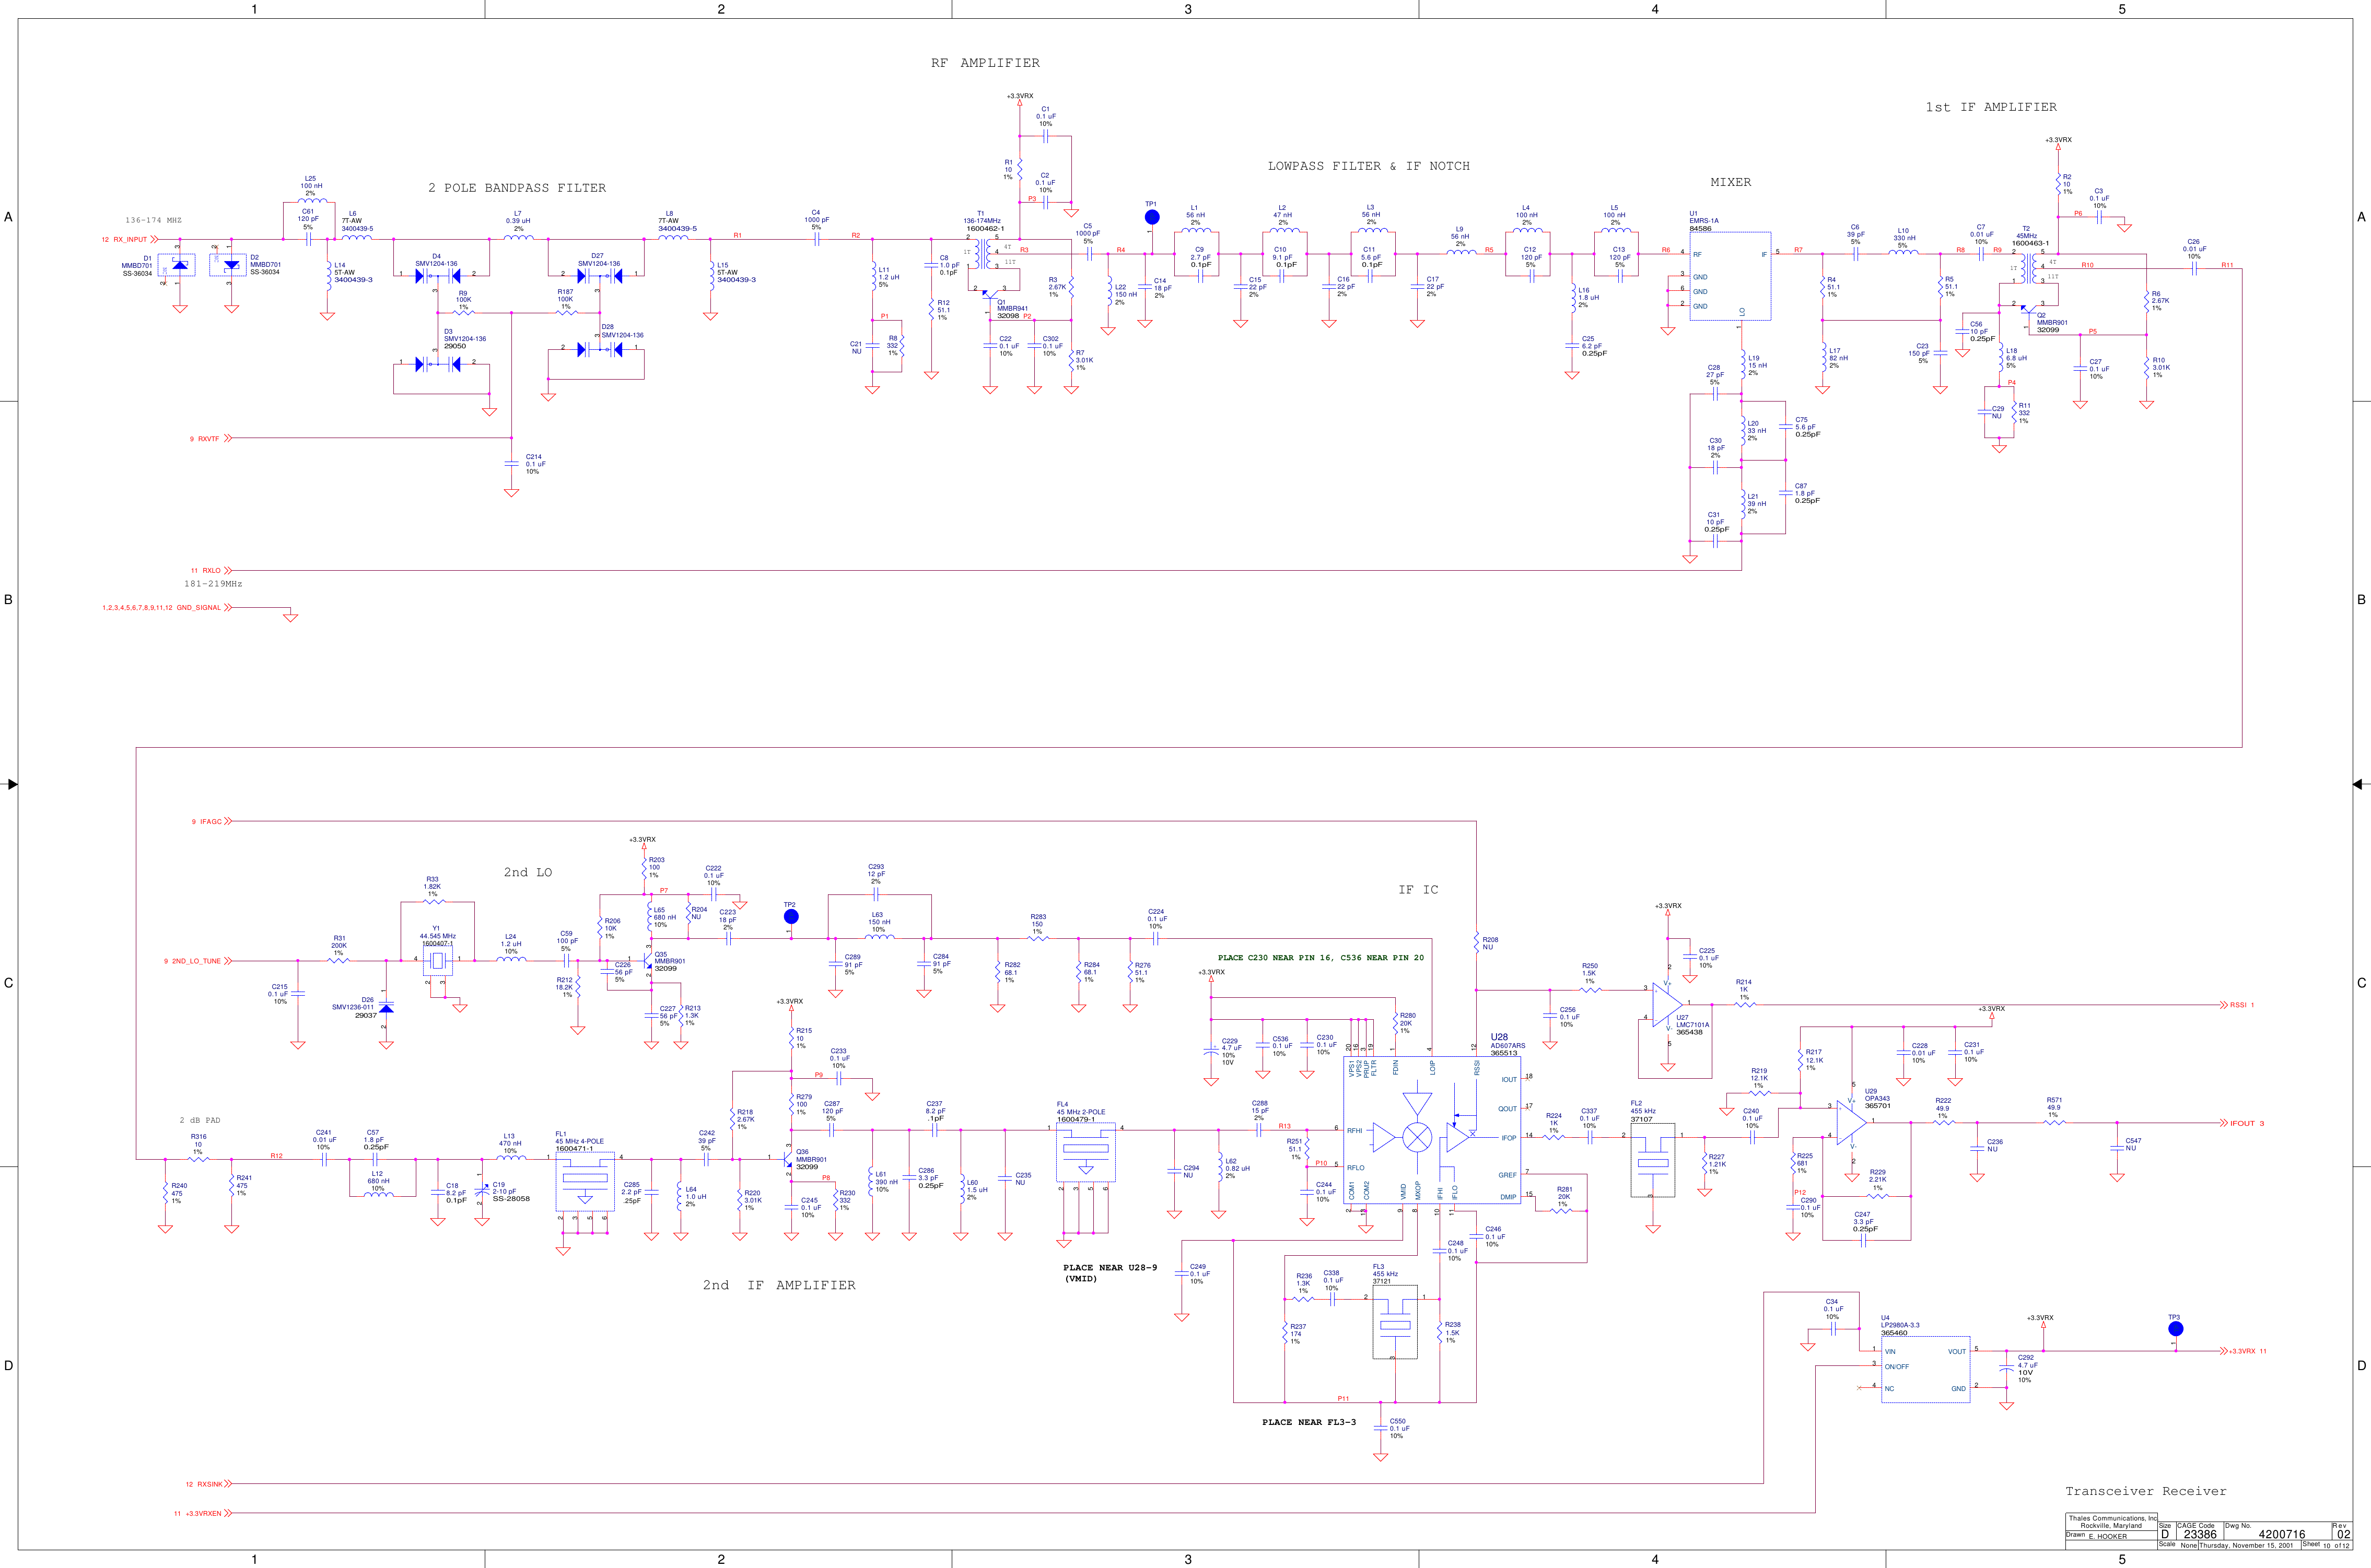
Task: Select the FL3 455 kHz filter symbol
Action: tap(1395, 1322)
